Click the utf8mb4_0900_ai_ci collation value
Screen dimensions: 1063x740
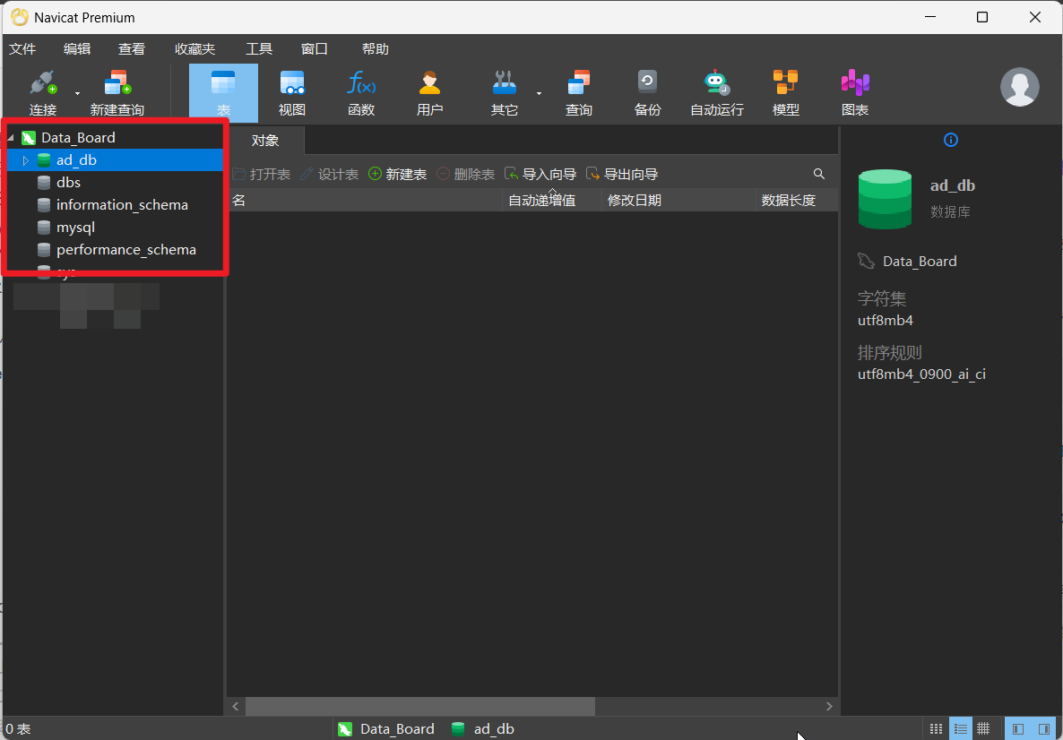coord(921,374)
